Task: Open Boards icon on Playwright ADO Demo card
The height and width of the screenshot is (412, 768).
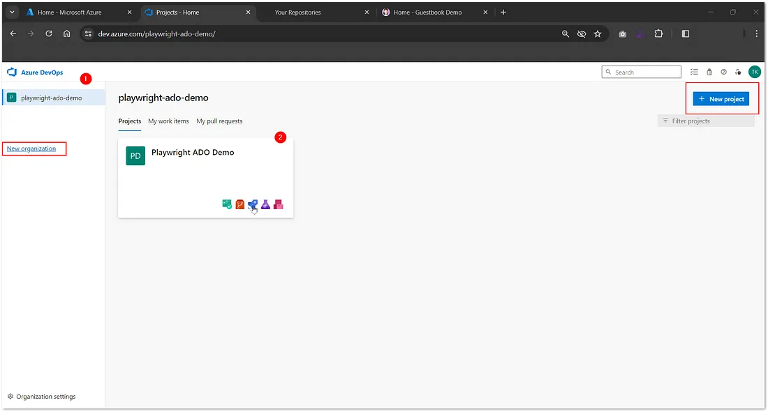Action: pos(227,204)
